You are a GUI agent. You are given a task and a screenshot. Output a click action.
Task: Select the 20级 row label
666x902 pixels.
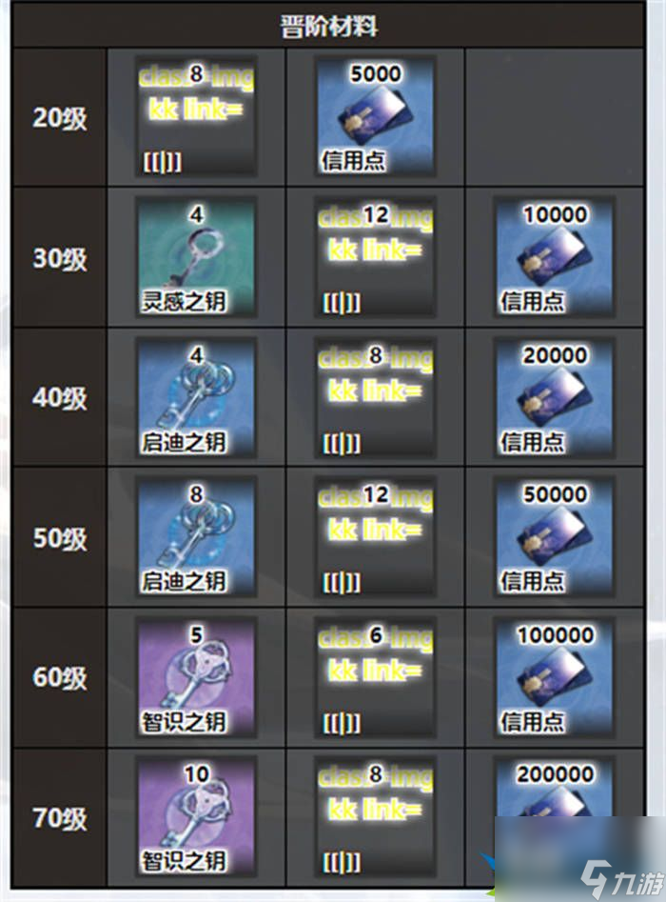click(60, 118)
